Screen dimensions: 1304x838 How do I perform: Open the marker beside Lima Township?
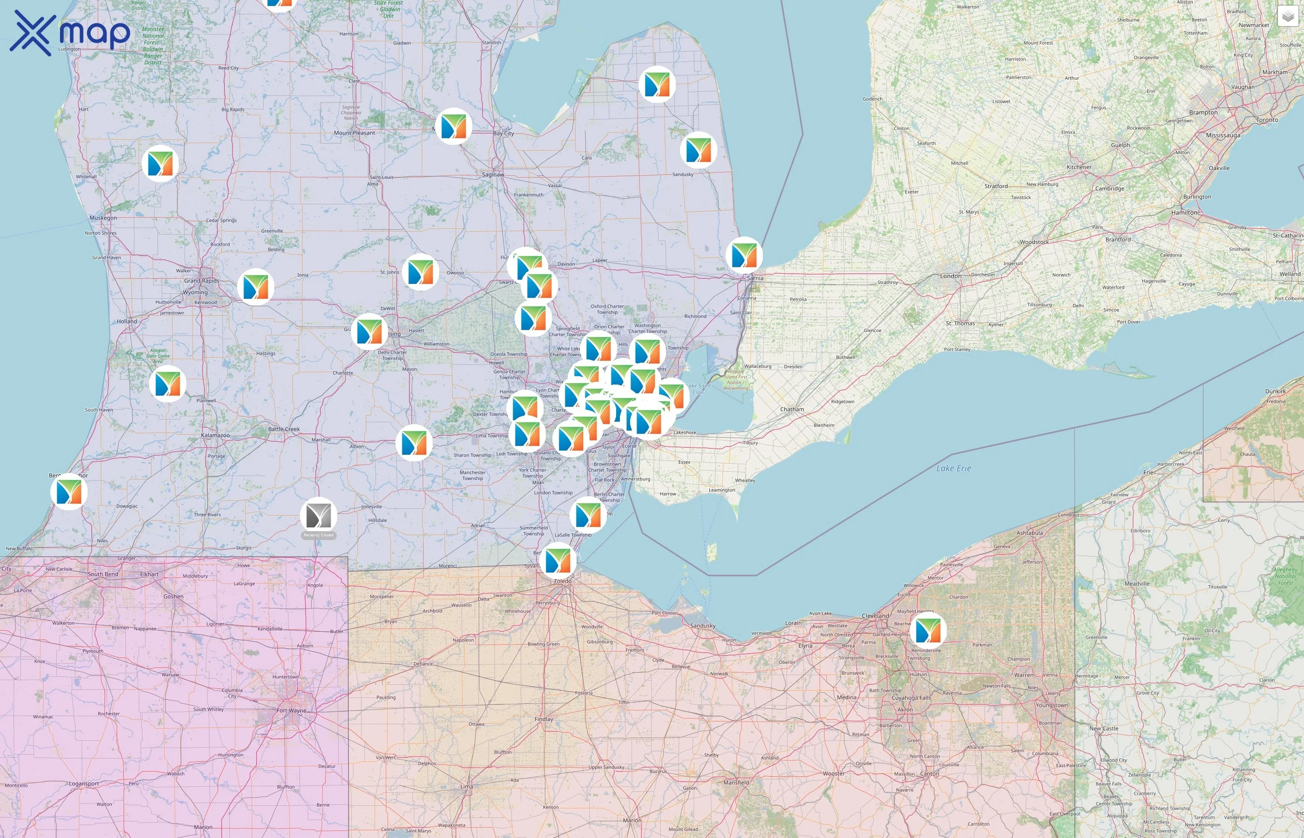pos(527,434)
